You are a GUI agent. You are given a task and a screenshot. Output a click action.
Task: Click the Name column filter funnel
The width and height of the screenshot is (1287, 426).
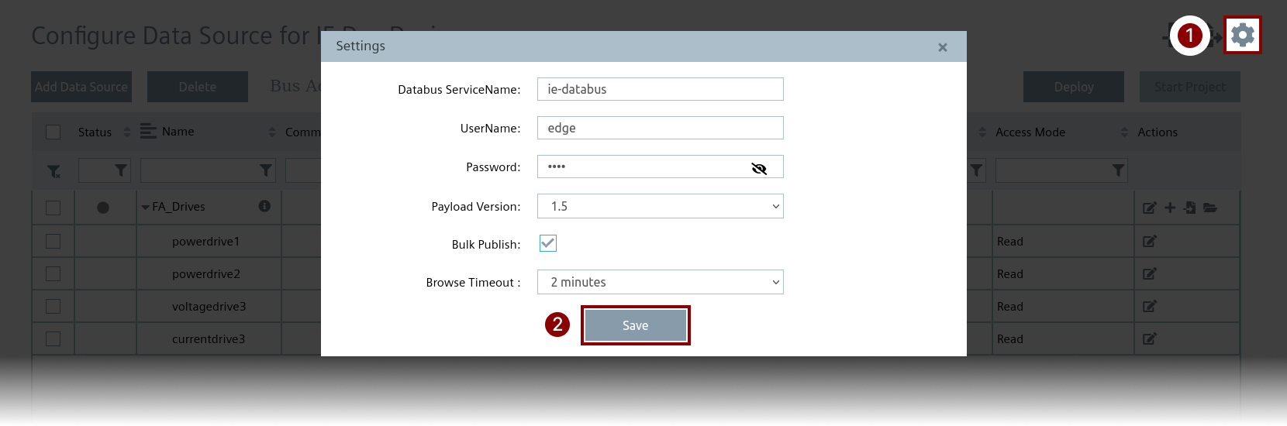pos(266,170)
